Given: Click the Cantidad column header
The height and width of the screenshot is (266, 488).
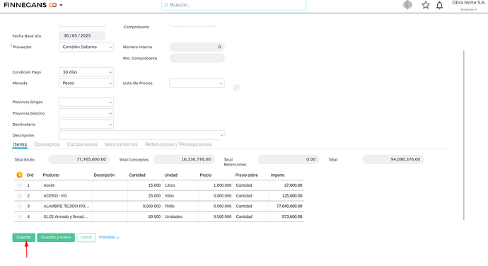Looking at the screenshot, I should pyautogui.click(x=137, y=175).
